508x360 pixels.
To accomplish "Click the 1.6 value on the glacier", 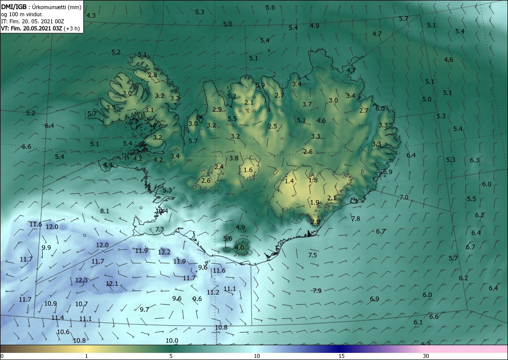I will pyautogui.click(x=248, y=170).
